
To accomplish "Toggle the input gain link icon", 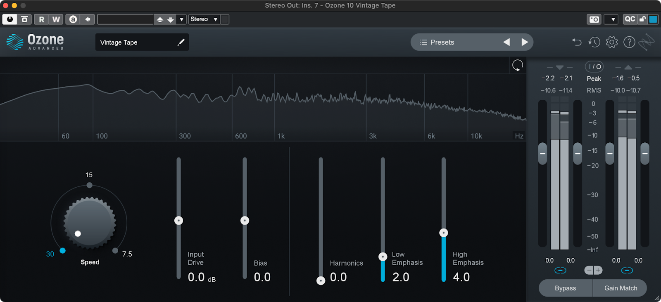I will [x=560, y=270].
